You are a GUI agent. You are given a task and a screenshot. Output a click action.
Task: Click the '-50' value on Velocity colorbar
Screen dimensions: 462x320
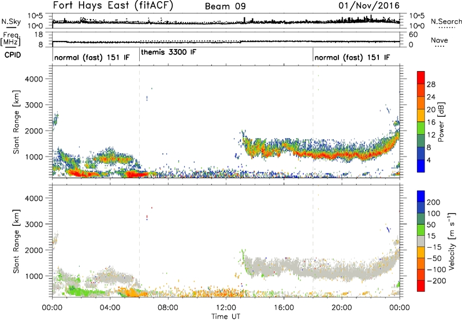coord(435,258)
